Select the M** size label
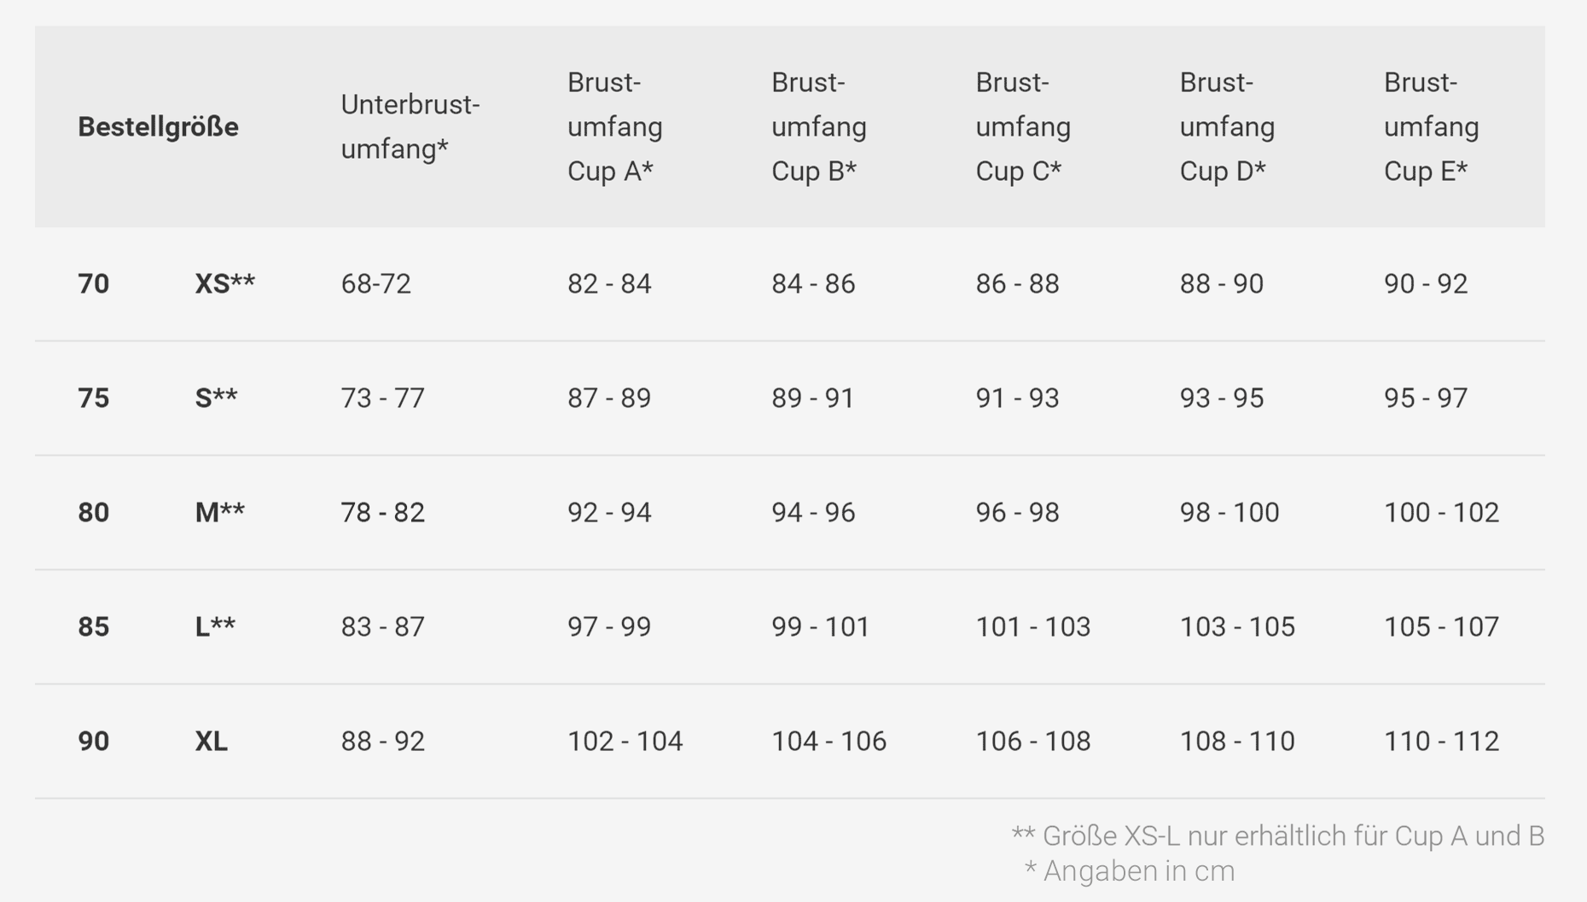This screenshot has width=1587, height=902. click(219, 512)
